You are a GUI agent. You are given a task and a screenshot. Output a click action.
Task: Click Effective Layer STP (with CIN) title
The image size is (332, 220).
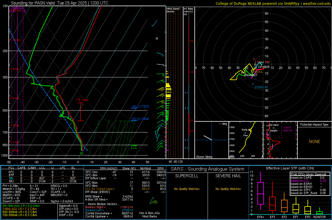pyautogui.click(x=290, y=168)
